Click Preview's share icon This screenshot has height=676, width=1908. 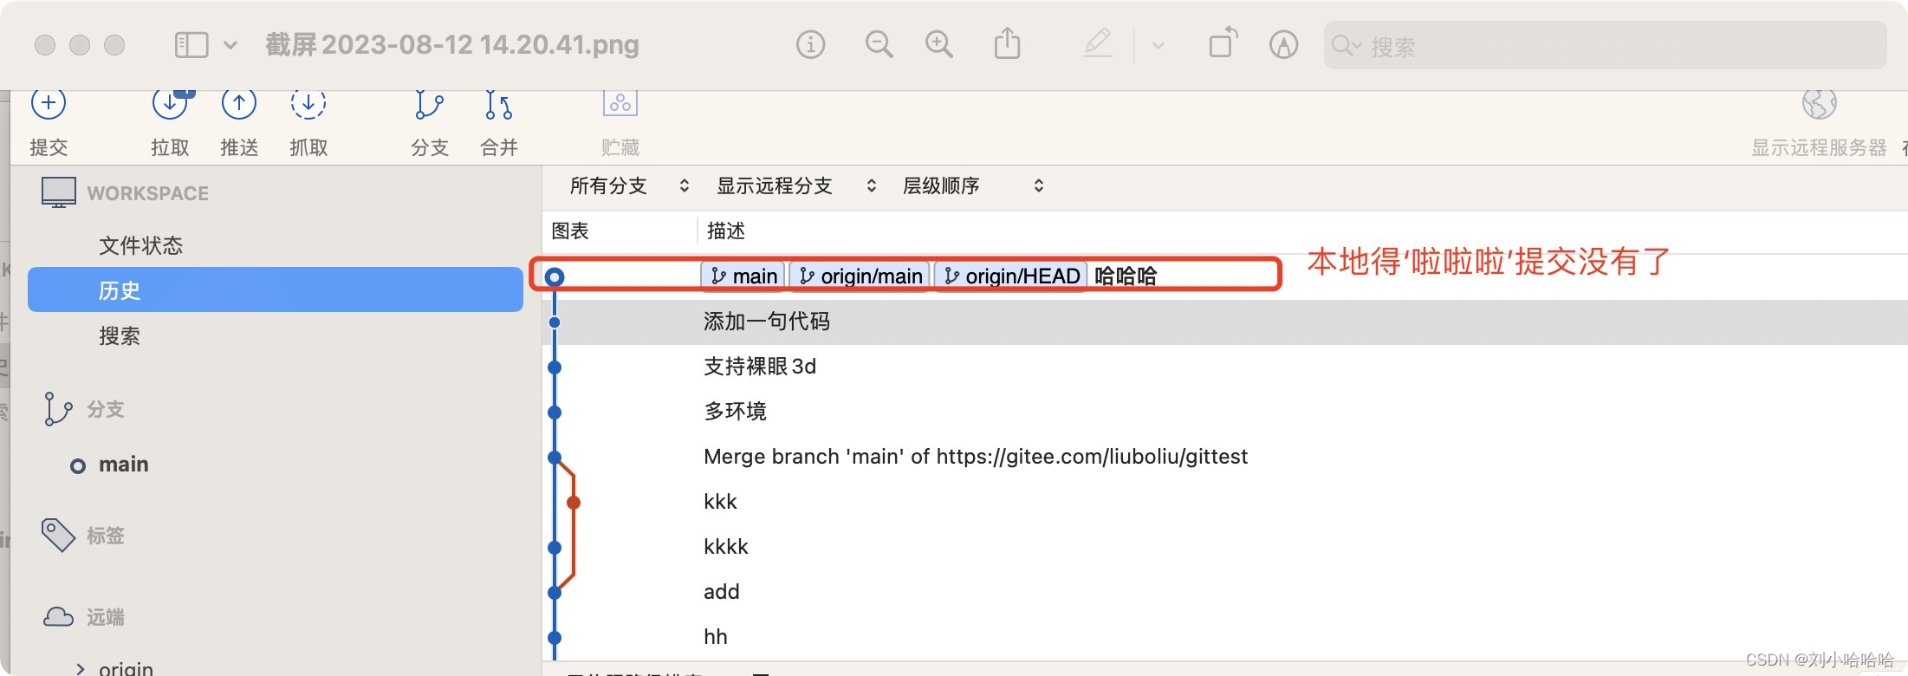[x=1007, y=43]
